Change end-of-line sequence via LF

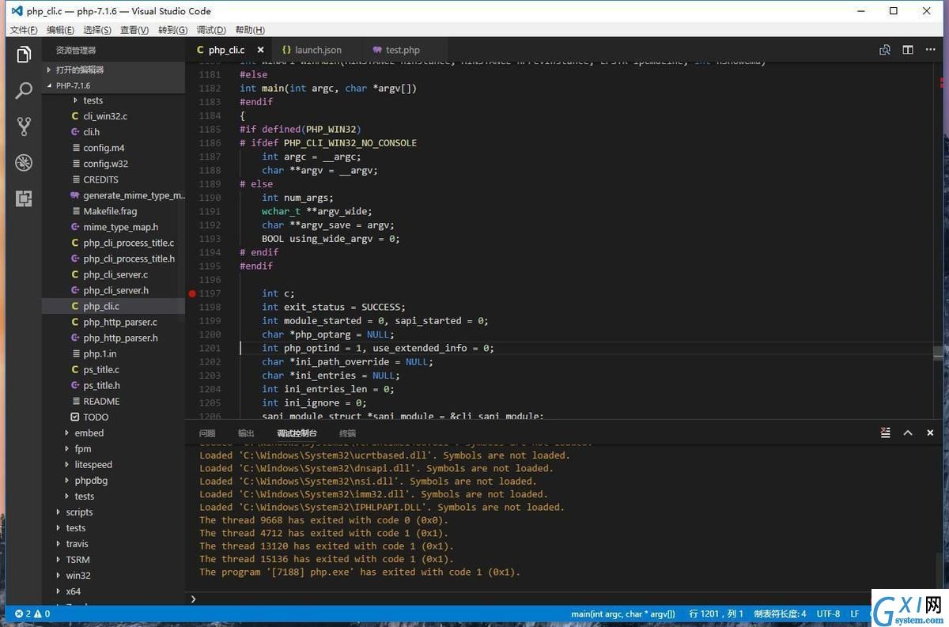pos(854,614)
